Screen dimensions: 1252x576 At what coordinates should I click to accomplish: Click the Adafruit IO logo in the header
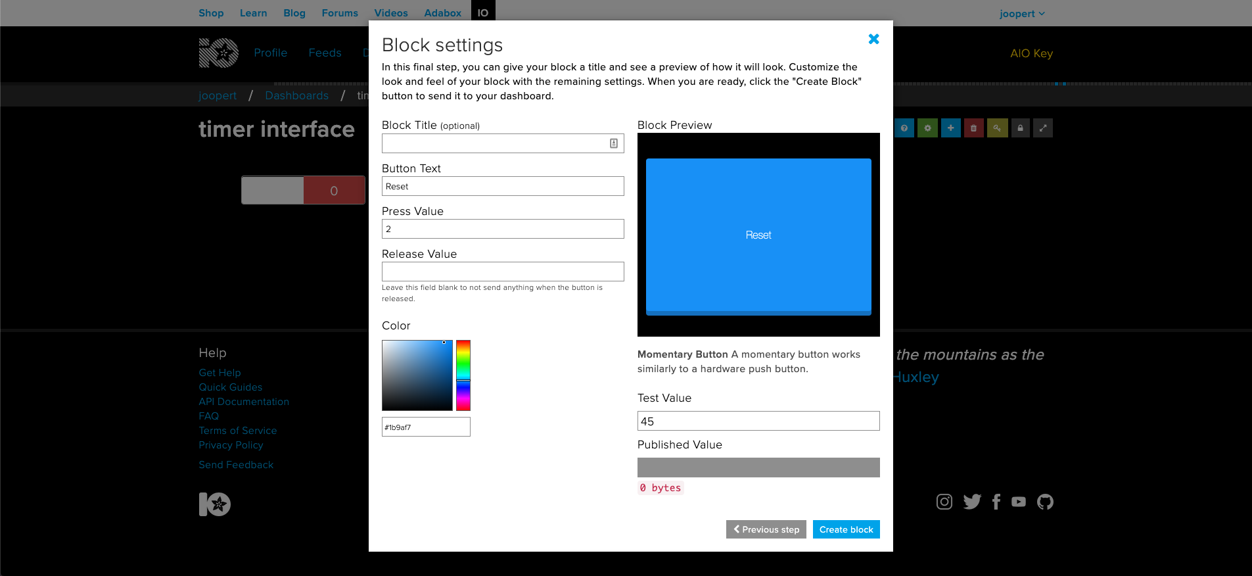click(x=218, y=53)
